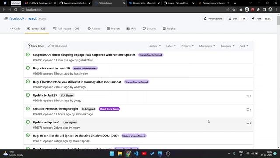The image size is (280, 158).
Task: Open File Explorer from taskbar
Action: click(x=120, y=154)
